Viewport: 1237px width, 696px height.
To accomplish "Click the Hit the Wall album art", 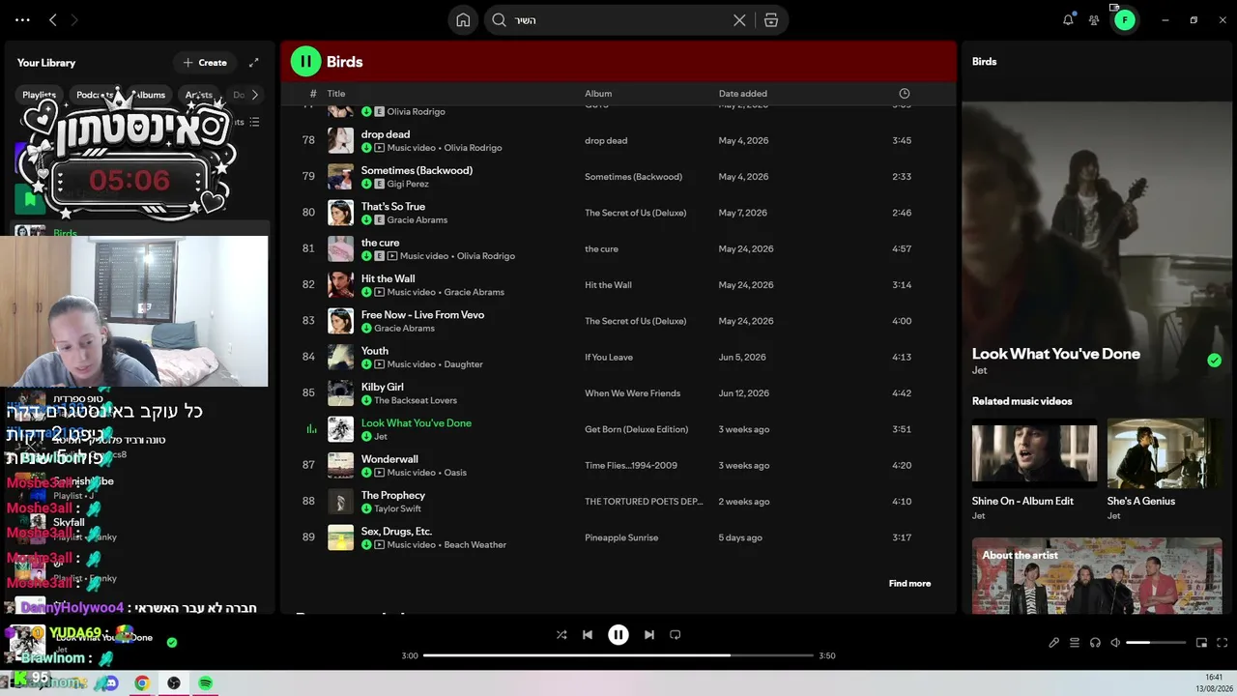I will (x=340, y=285).
